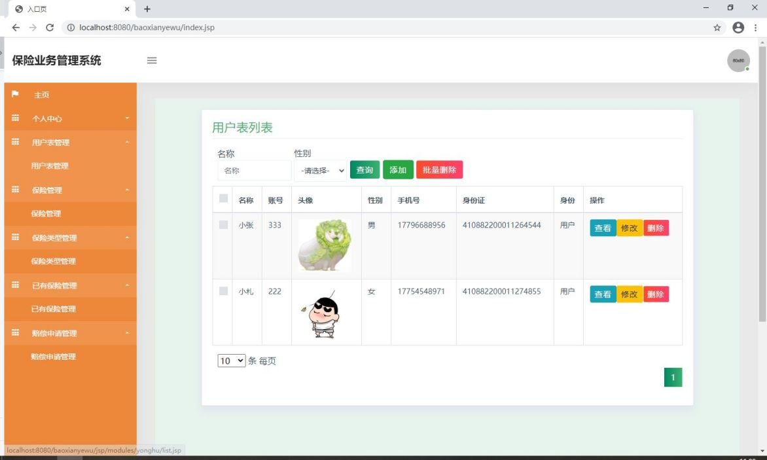
Task: Click the 手机号 column header
Action: 408,200
